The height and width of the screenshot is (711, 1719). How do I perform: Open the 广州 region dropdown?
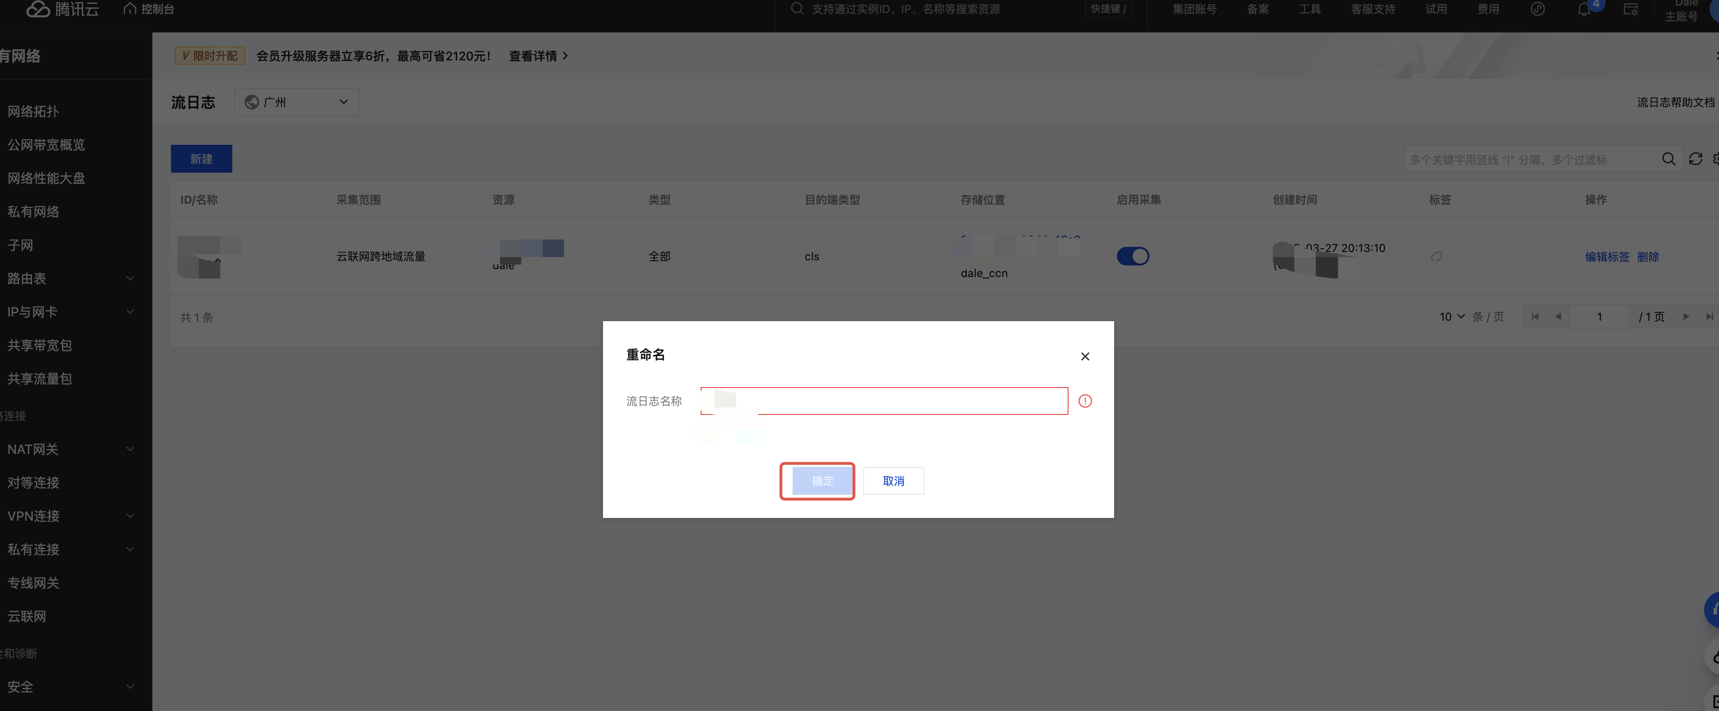296,102
